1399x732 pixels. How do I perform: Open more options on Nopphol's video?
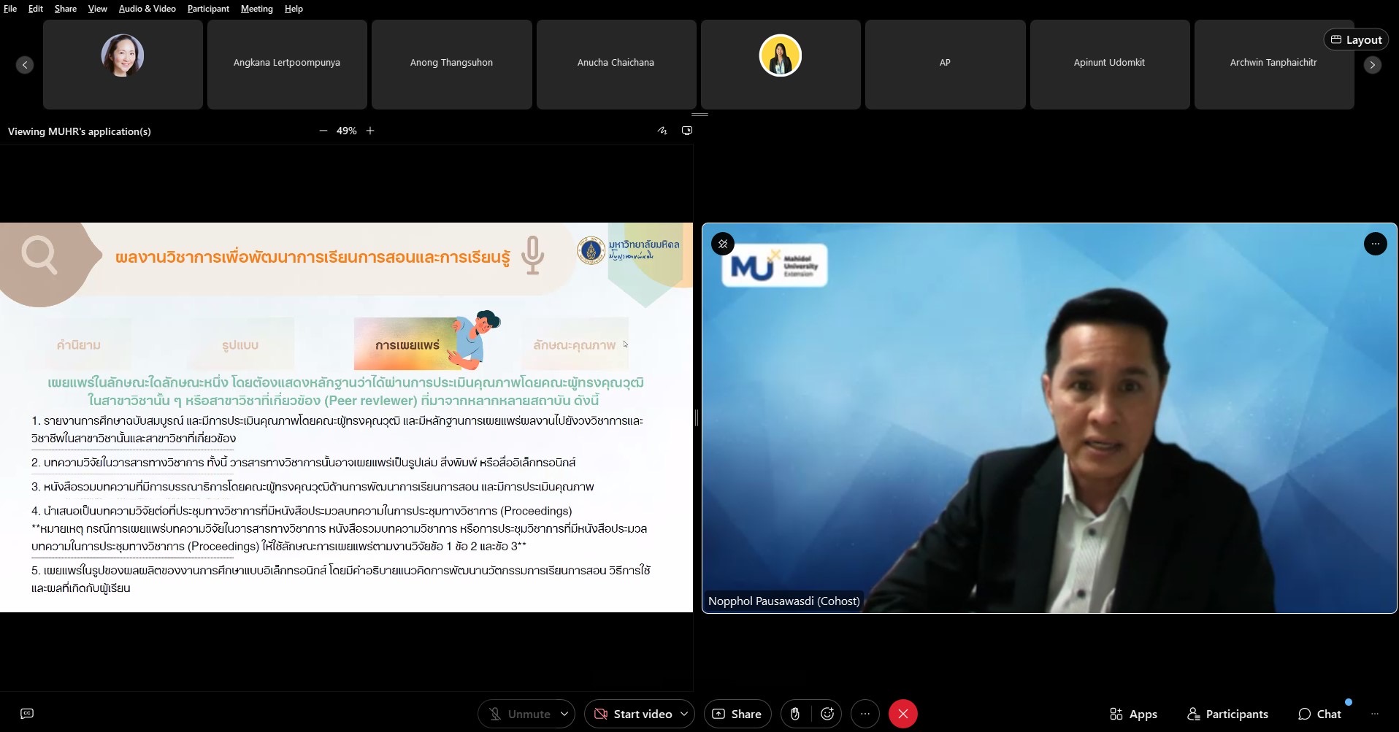1375,244
